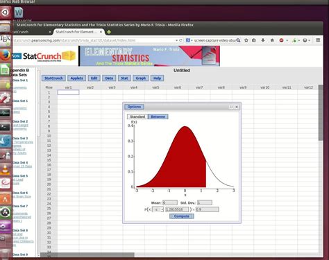The width and height of the screenshot is (329, 260).
Task: Click the var5 column header
Action: [155, 87]
